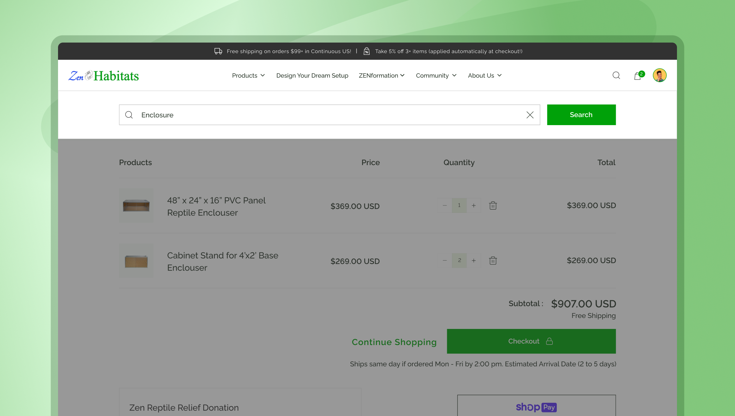Screen dimensions: 735x416
Task: Click the PVC Panel Enclosure product thumbnail
Action: [x=136, y=205]
